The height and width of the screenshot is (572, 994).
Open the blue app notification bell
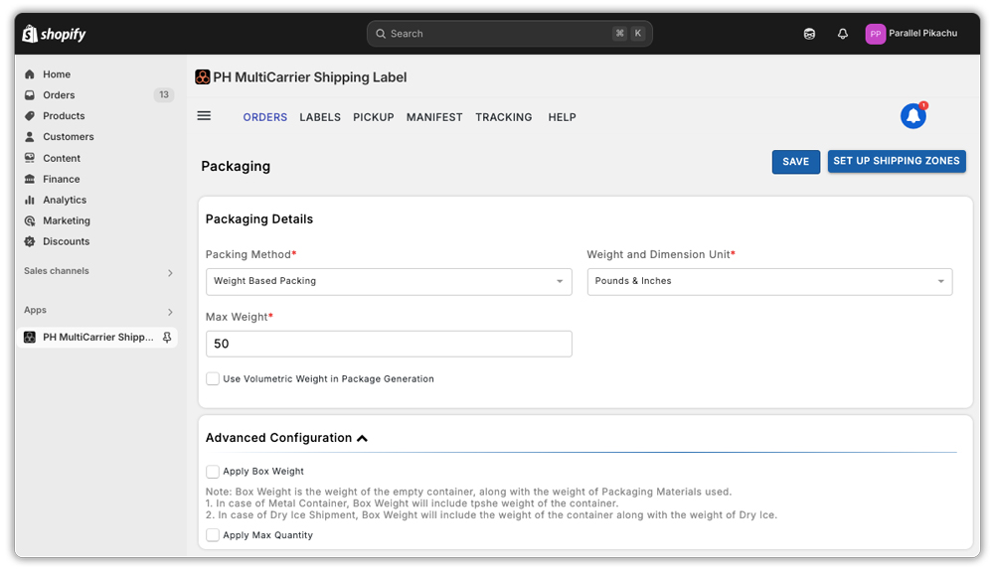[913, 116]
